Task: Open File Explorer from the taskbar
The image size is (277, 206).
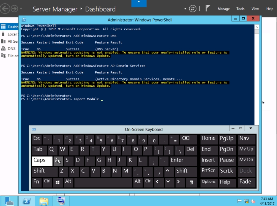Action: (44, 201)
